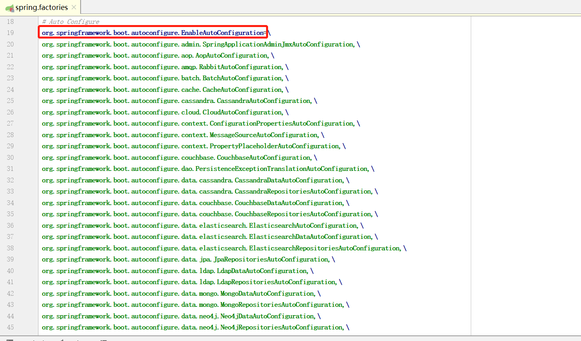Click the CouchbaseRepositoriesAutoConfiguration line
The width and height of the screenshot is (581, 341).
coord(210,214)
